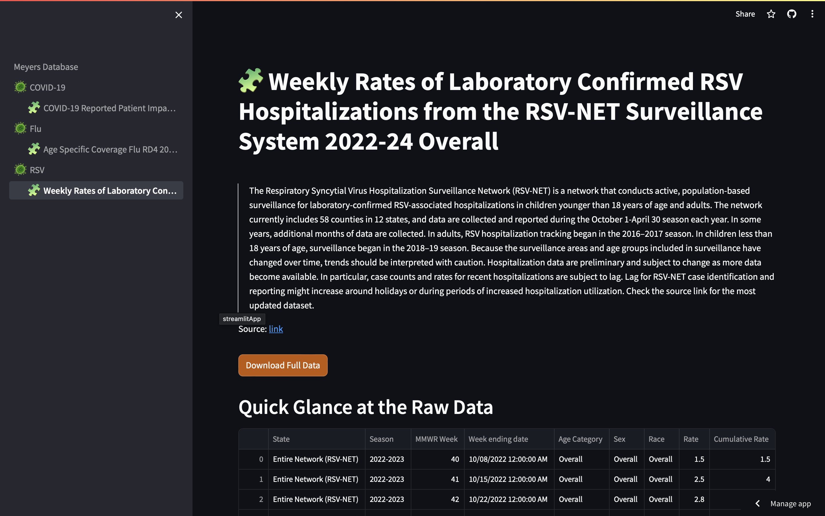Click the Download Full Data button
The image size is (825, 516).
[283, 365]
